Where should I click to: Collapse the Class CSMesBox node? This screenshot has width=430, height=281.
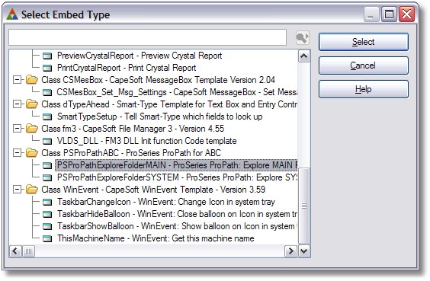pos(17,80)
